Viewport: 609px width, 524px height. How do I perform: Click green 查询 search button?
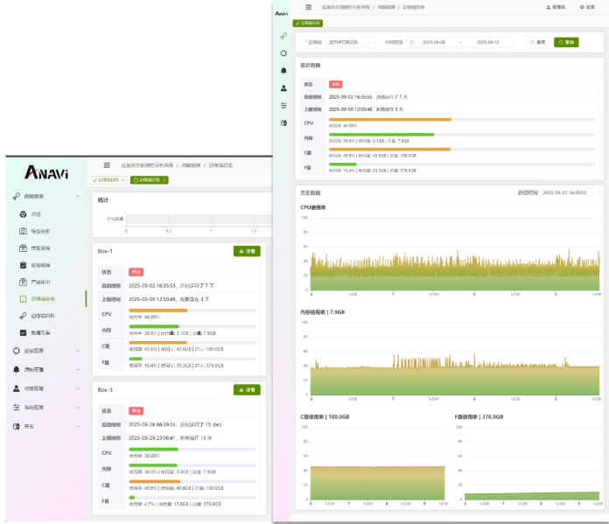click(x=566, y=42)
